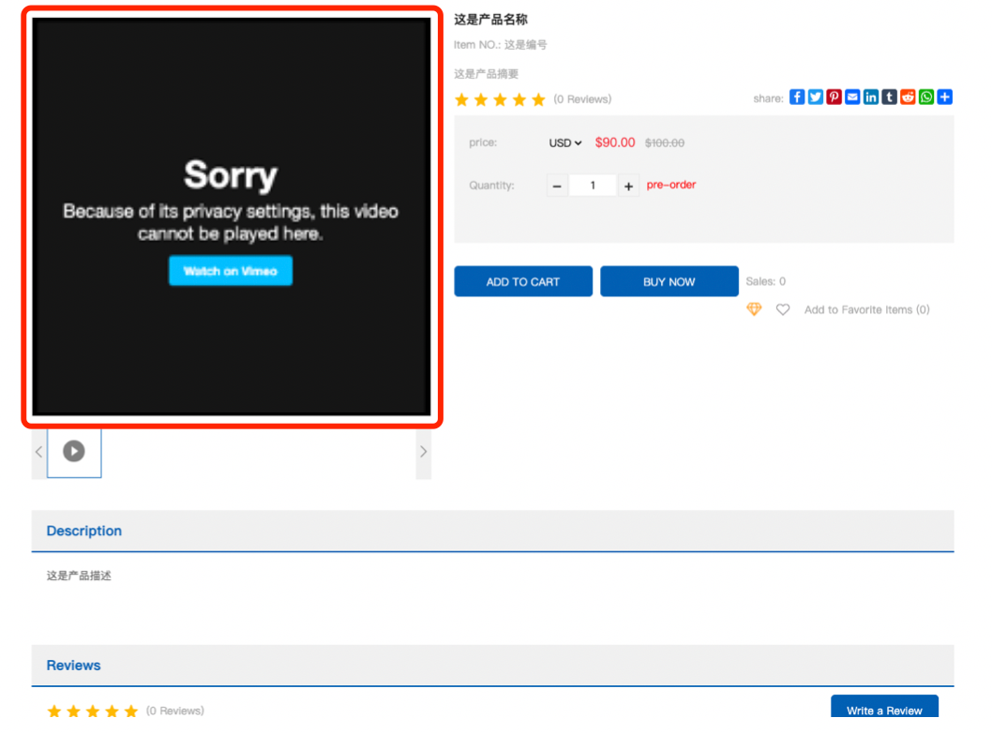Go to previous thumbnail with left arrow
Screen dimensions: 992x733
[x=38, y=452]
